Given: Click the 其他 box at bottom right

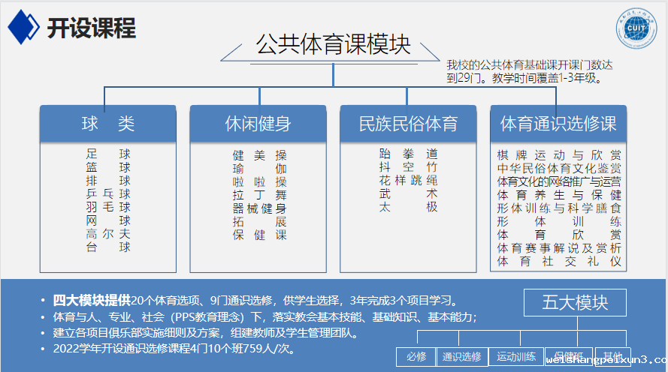Looking at the screenshot, I should [613, 356].
